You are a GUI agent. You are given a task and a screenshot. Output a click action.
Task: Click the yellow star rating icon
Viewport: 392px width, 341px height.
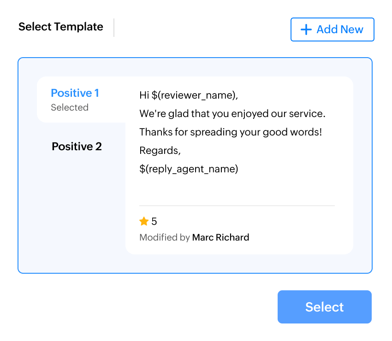click(x=144, y=222)
